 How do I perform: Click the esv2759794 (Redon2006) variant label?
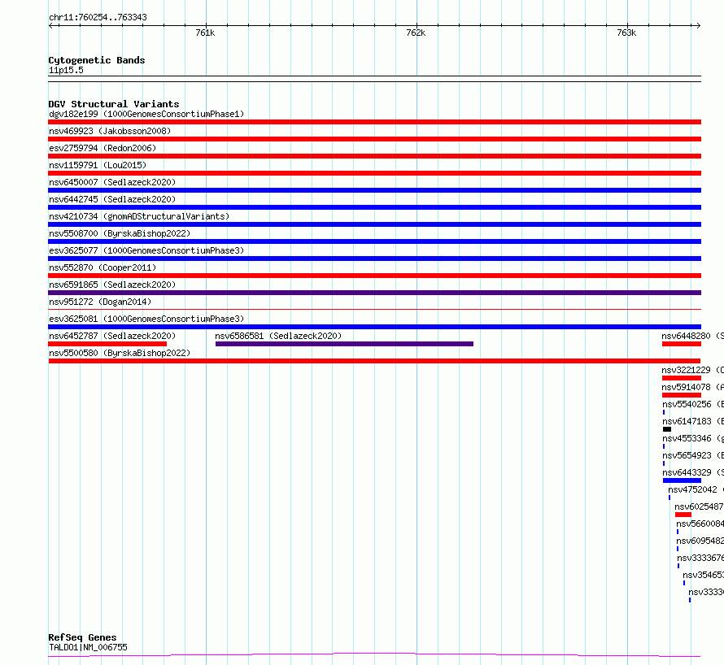pyautogui.click(x=102, y=148)
